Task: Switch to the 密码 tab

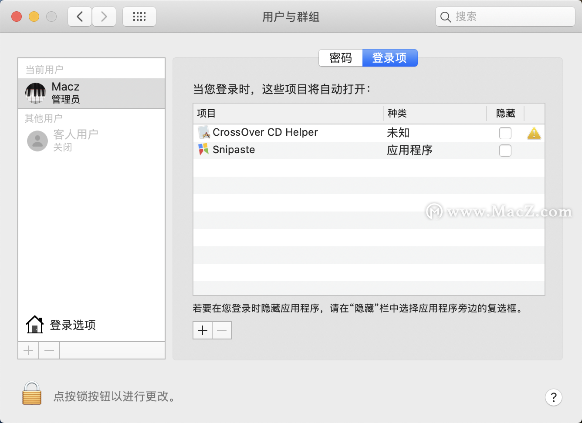Action: pos(341,58)
